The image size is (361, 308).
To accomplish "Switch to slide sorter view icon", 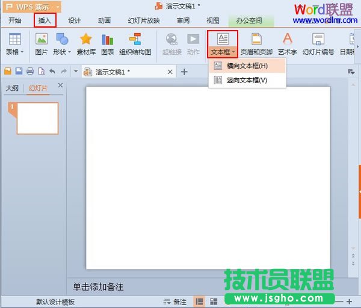I will click(214, 301).
